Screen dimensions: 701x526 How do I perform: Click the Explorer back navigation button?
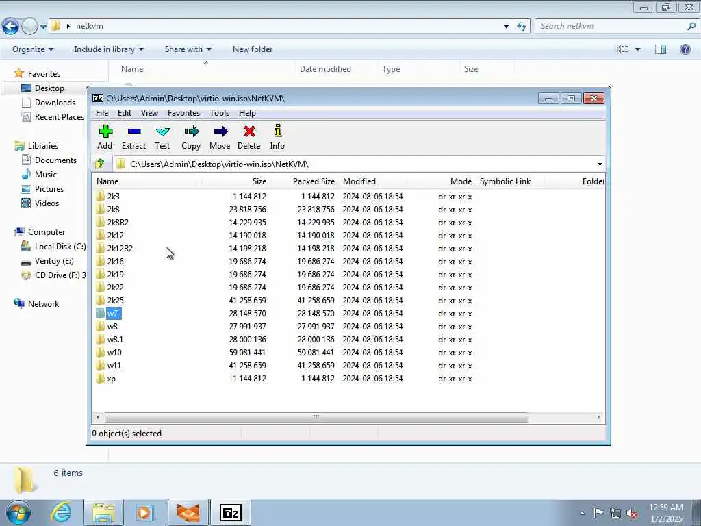tap(10, 27)
